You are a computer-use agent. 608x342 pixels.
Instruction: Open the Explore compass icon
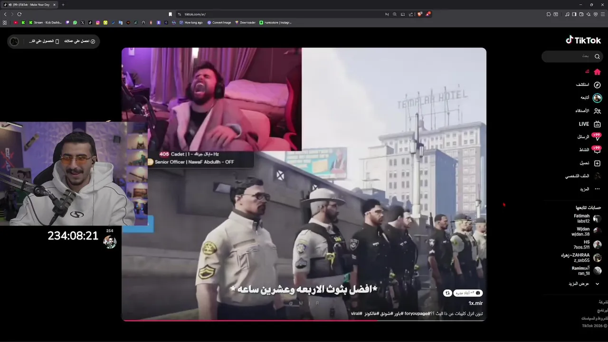pos(597,85)
